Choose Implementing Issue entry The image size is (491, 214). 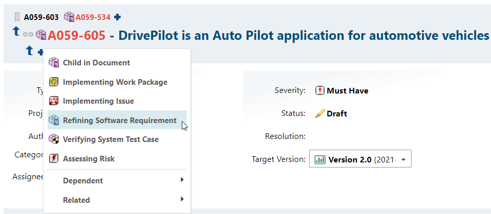tap(117, 101)
